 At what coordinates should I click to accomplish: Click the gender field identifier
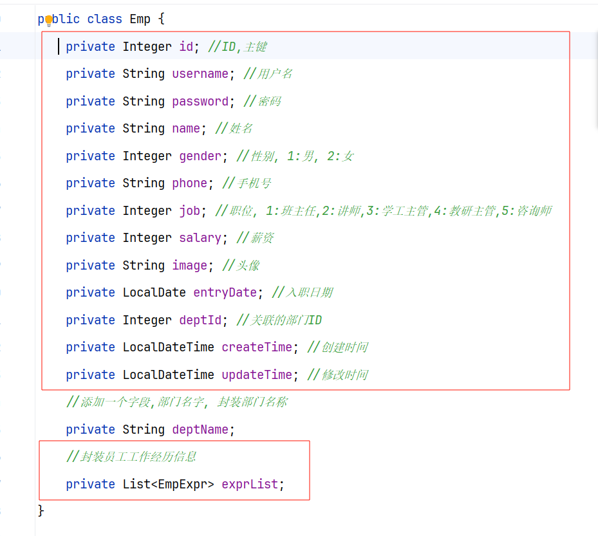click(200, 156)
